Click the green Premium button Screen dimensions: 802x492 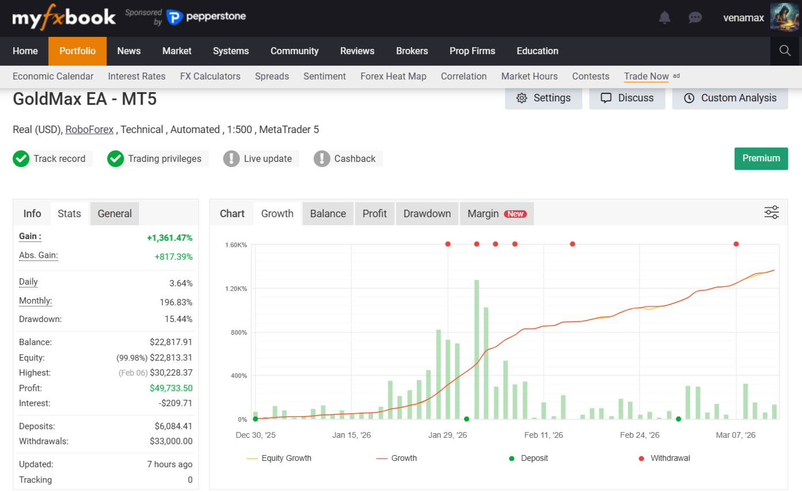point(761,158)
